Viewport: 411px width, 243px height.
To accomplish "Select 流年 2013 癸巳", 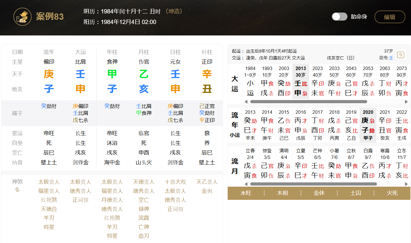I will (x=250, y=125).
